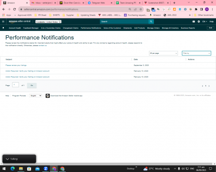Open the Mail app from the taskbar
The image size is (216, 172).
coord(38,169)
